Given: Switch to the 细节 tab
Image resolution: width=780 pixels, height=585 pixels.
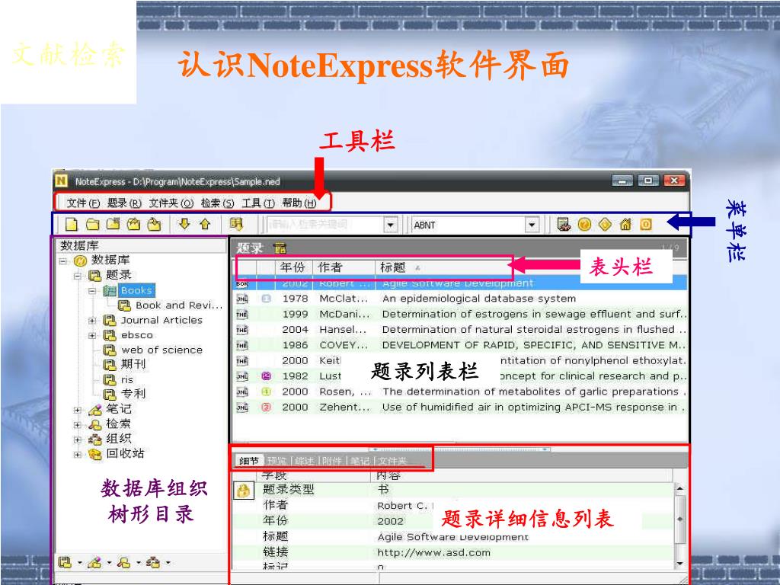Looking at the screenshot, I should pos(249,461).
